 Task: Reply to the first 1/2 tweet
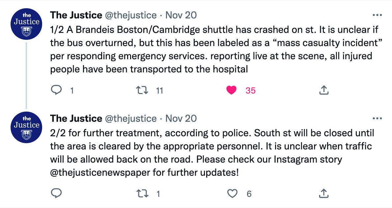point(56,90)
